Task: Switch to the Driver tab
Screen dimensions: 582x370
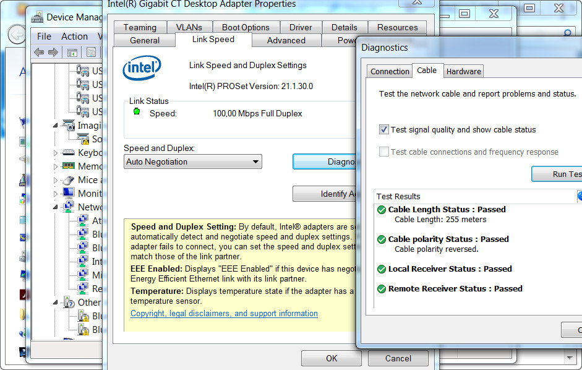Action: tap(301, 27)
